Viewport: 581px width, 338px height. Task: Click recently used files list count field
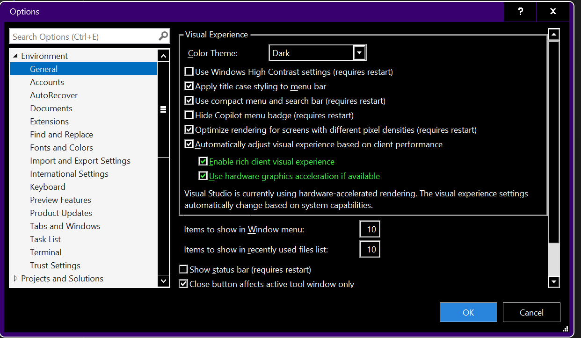370,249
